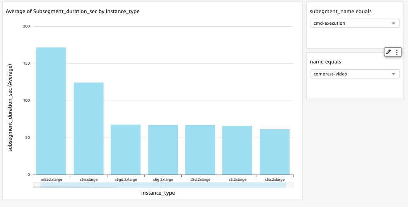Select the c5d.2xlarge bar
The height and width of the screenshot is (207, 408).
tap(200, 150)
